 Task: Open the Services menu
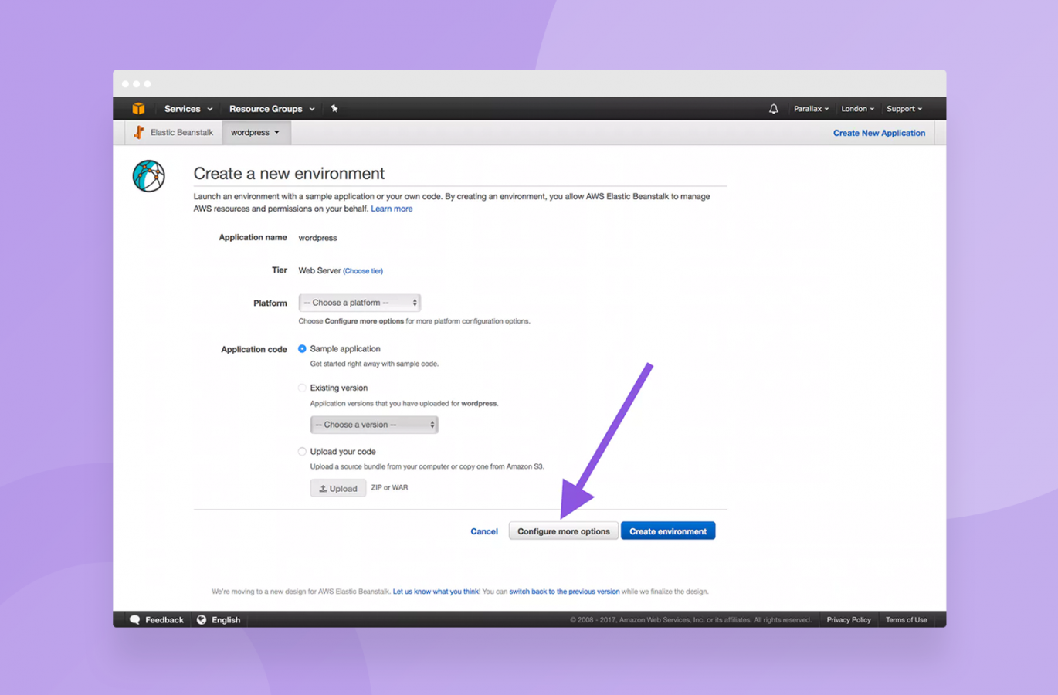point(188,109)
